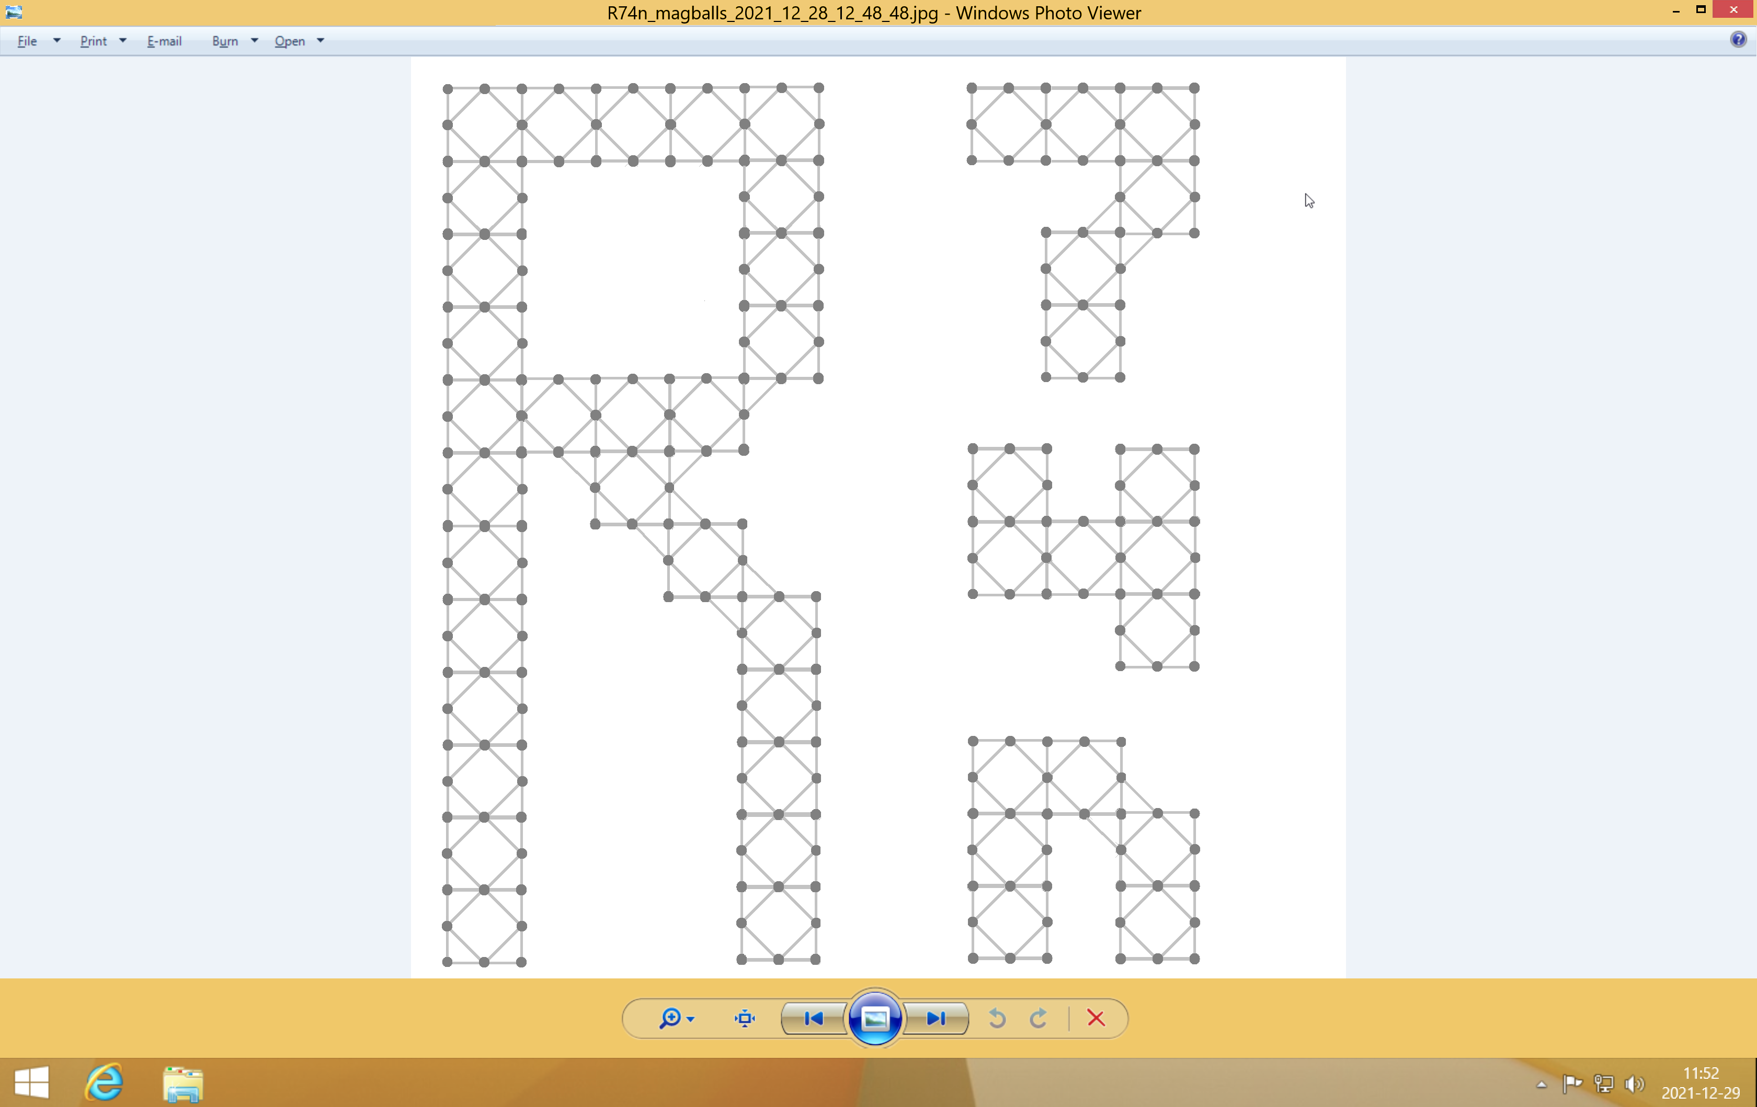Viewport: 1757px width, 1107px height.
Task: Click the magnifier zoom icon
Action: click(x=669, y=1018)
